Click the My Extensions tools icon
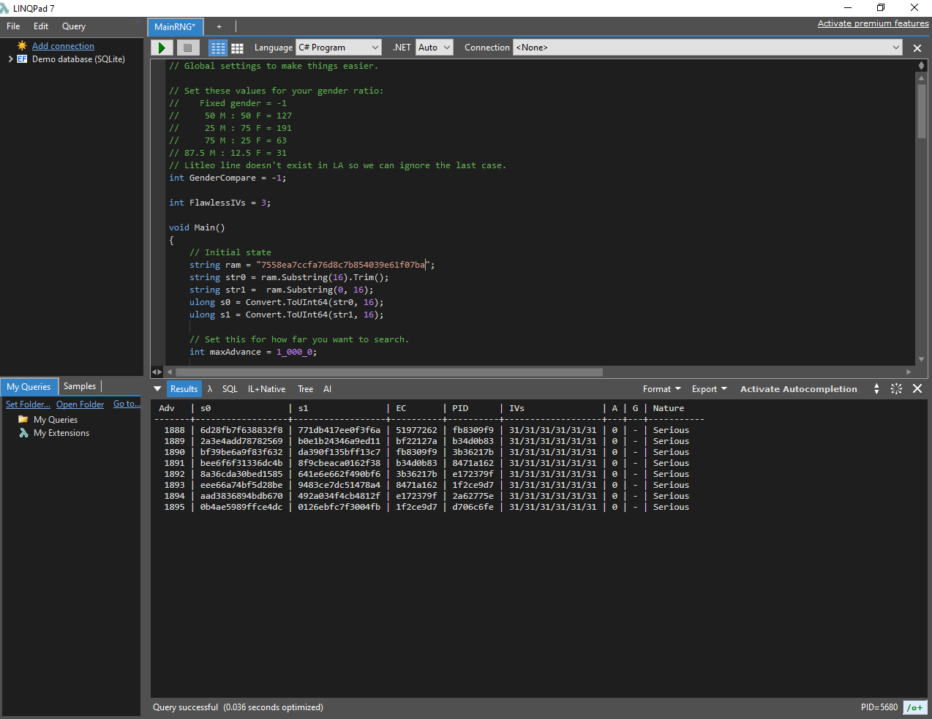The width and height of the screenshot is (932, 719). (x=23, y=433)
